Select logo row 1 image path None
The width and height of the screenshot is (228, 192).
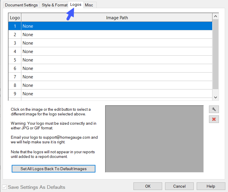[117, 26]
